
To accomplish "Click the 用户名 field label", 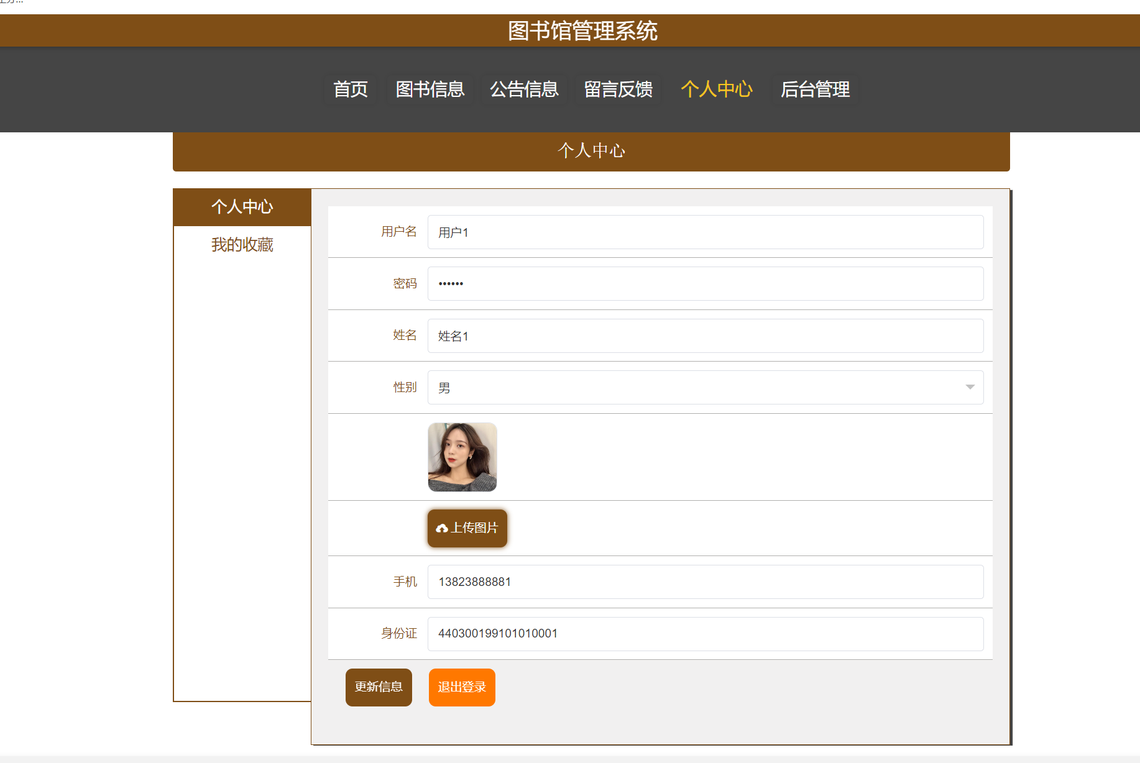I will click(399, 232).
